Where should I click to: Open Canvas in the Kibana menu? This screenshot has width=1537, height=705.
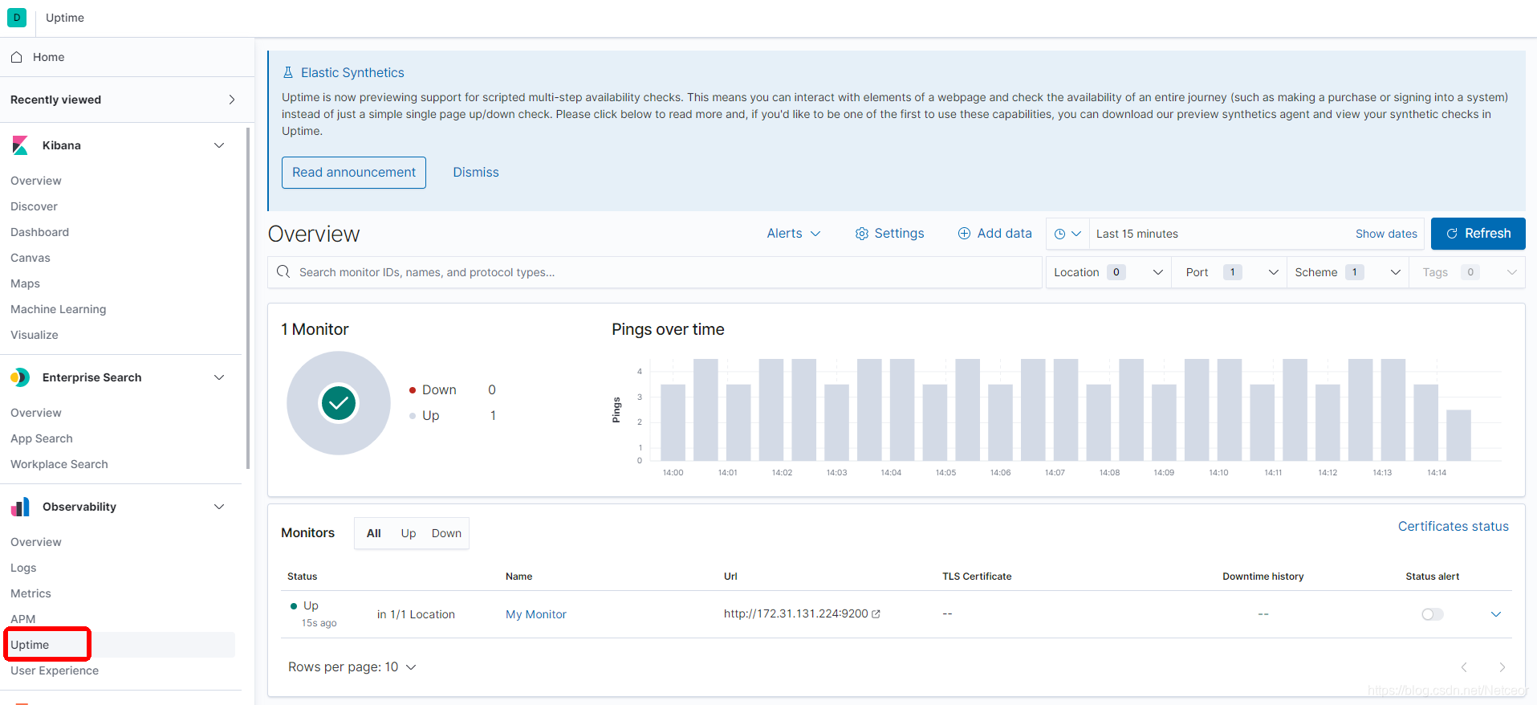tap(30, 258)
